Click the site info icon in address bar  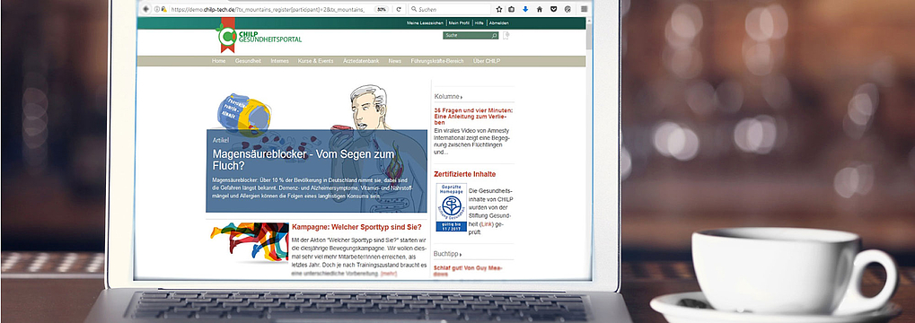coord(157,9)
